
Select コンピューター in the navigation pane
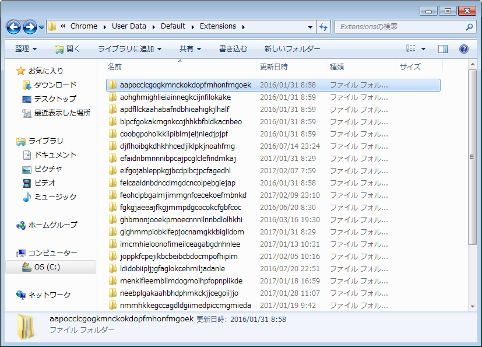click(x=47, y=253)
